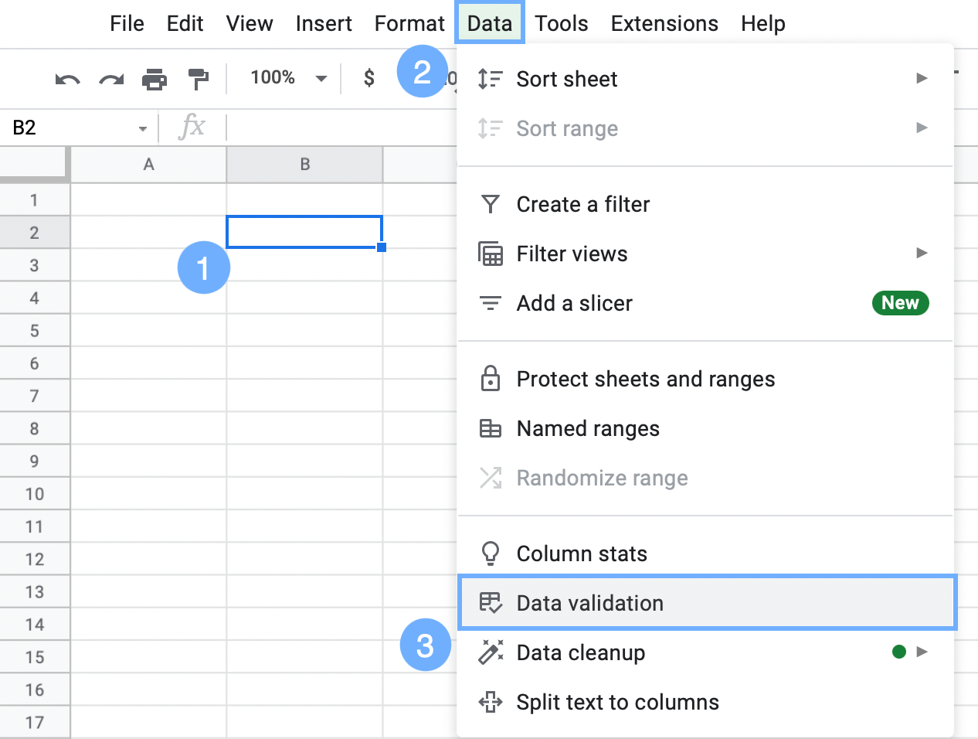Redo the last action
The width and height of the screenshot is (978, 739).
tap(110, 78)
